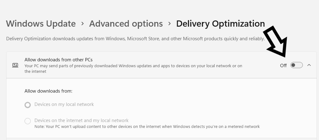The width and height of the screenshot is (319, 140).
Task: Click the delivery optimization transfer icon
Action: [15, 65]
